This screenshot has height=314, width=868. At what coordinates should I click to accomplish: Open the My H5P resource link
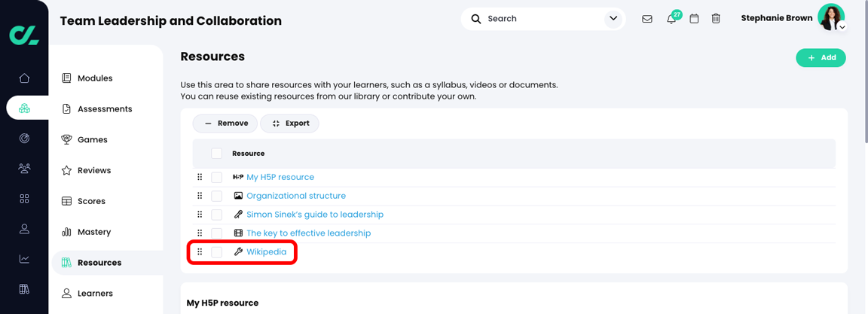[x=280, y=178]
